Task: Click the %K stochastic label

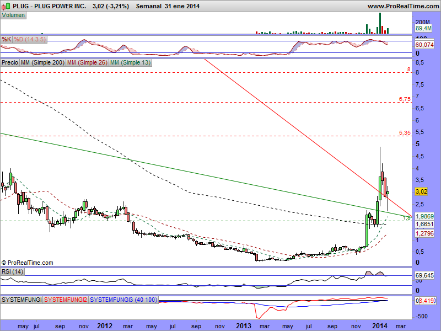Action: coord(6,39)
